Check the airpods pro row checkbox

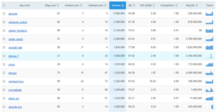click(4, 107)
